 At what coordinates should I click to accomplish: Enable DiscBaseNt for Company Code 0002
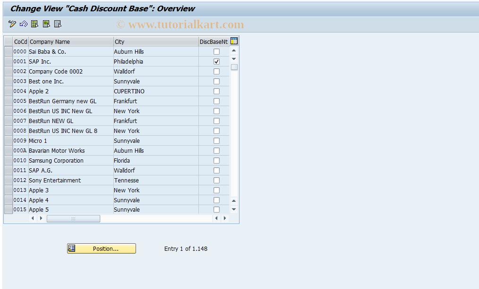tap(216, 71)
